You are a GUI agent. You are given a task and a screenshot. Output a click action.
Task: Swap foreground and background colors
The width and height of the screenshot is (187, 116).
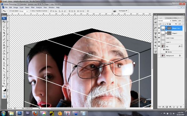pos(5,86)
